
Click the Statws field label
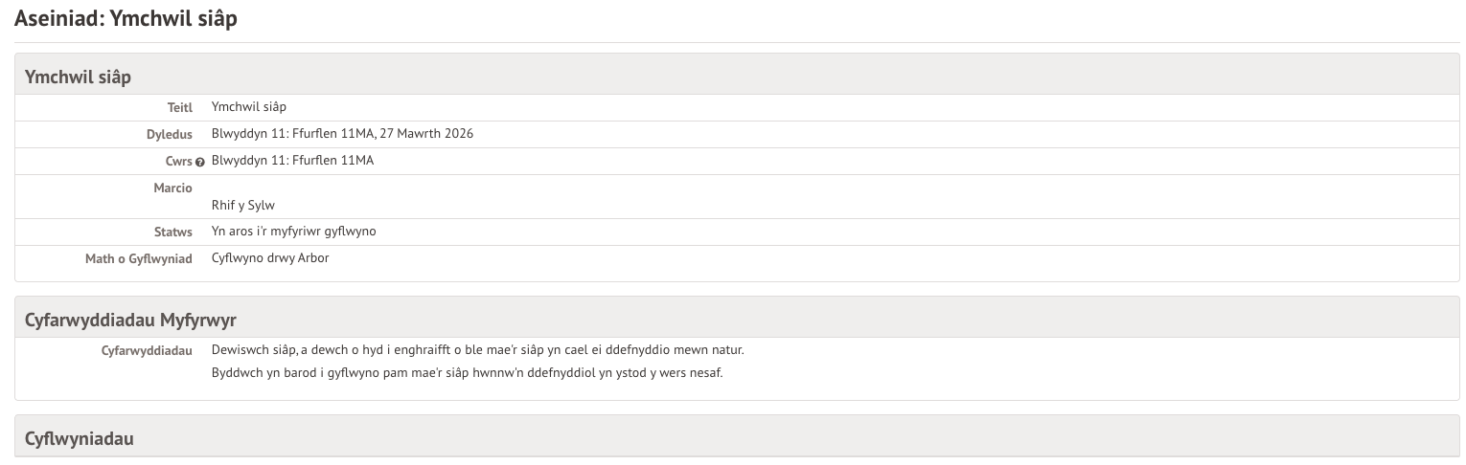pyautogui.click(x=174, y=232)
